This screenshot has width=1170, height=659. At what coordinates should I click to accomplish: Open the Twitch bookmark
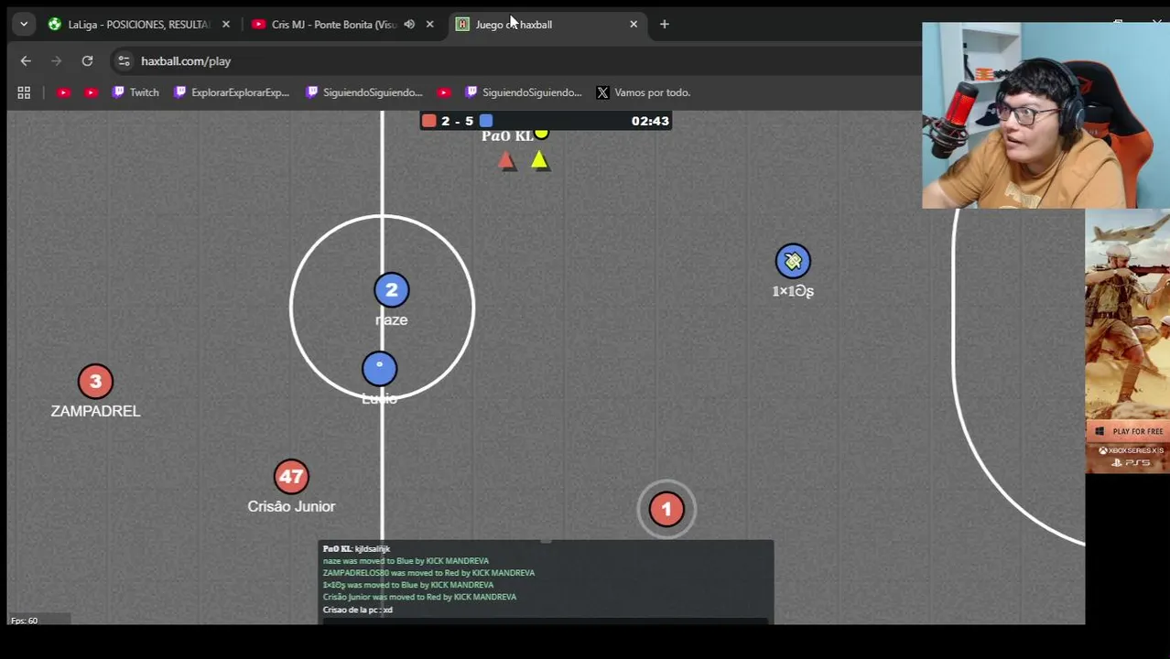click(x=135, y=92)
